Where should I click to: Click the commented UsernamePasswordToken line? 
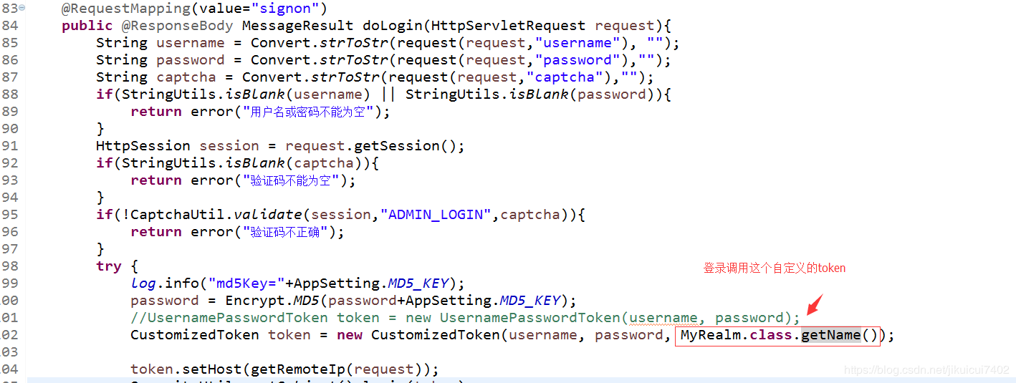click(465, 318)
